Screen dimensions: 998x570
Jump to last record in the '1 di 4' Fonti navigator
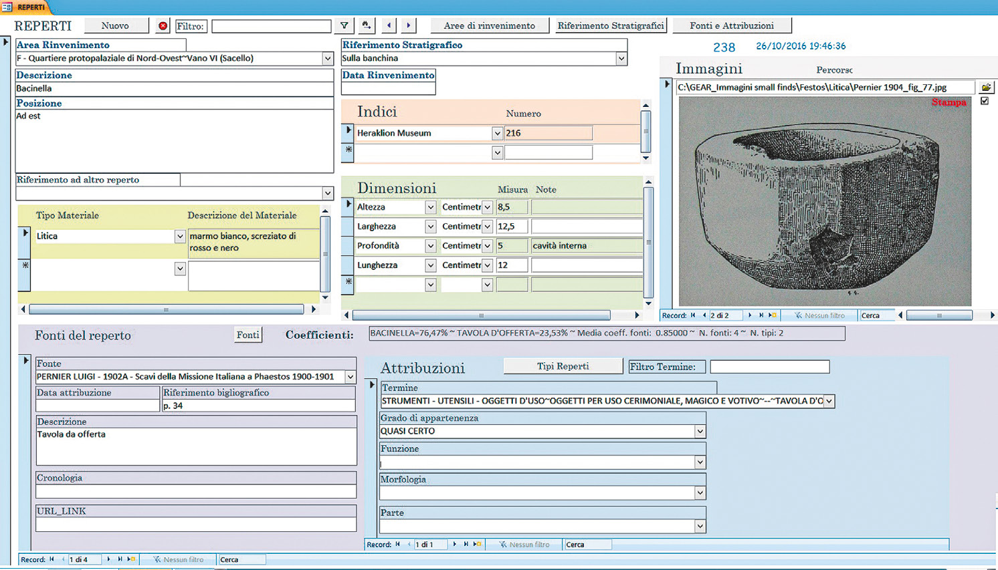pos(120,559)
